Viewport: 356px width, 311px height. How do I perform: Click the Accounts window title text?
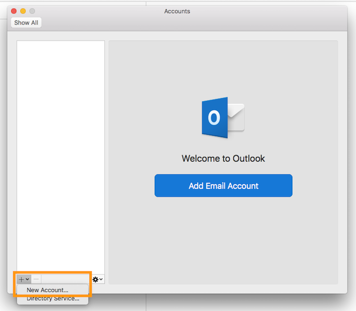pos(177,11)
